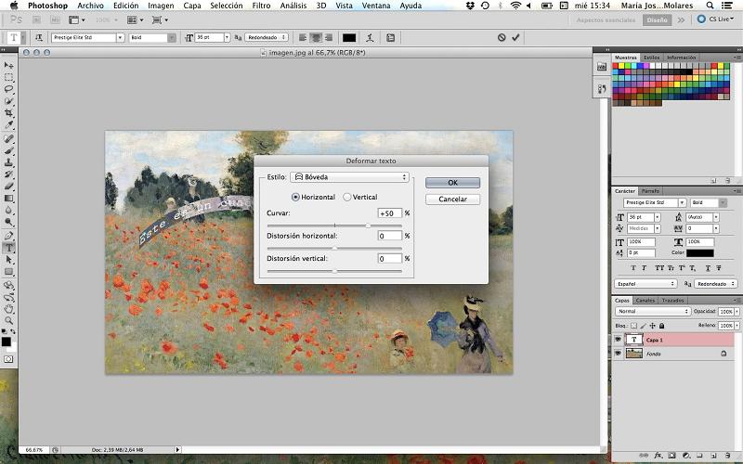Viewport: 743px width, 464px height.
Task: Commit text edits with the checkmark icon
Action: pos(515,38)
